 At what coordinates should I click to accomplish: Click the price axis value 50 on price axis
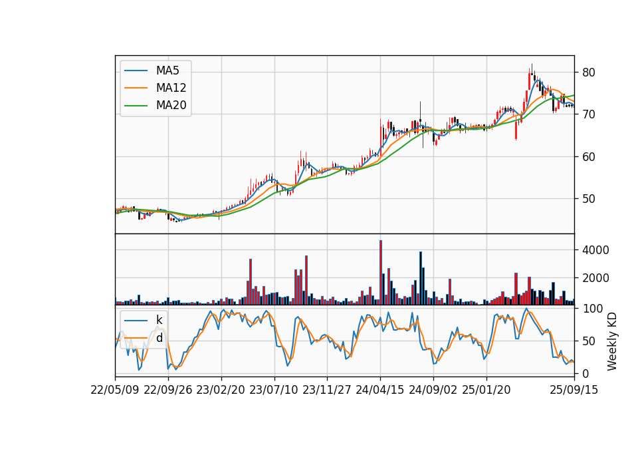pos(588,199)
